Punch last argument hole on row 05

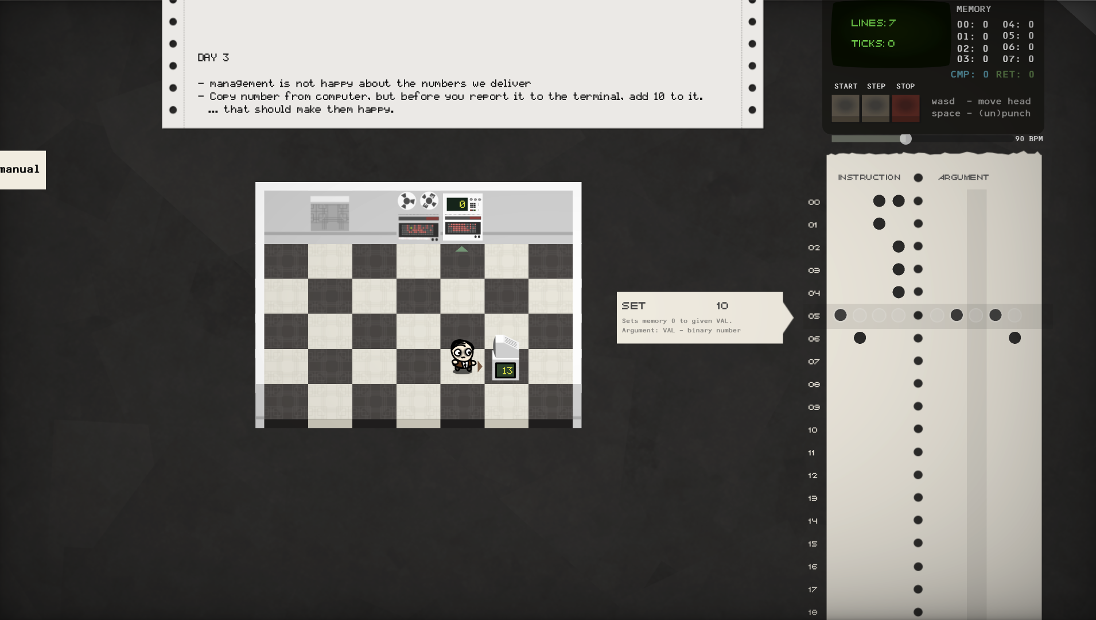pyautogui.click(x=1015, y=315)
